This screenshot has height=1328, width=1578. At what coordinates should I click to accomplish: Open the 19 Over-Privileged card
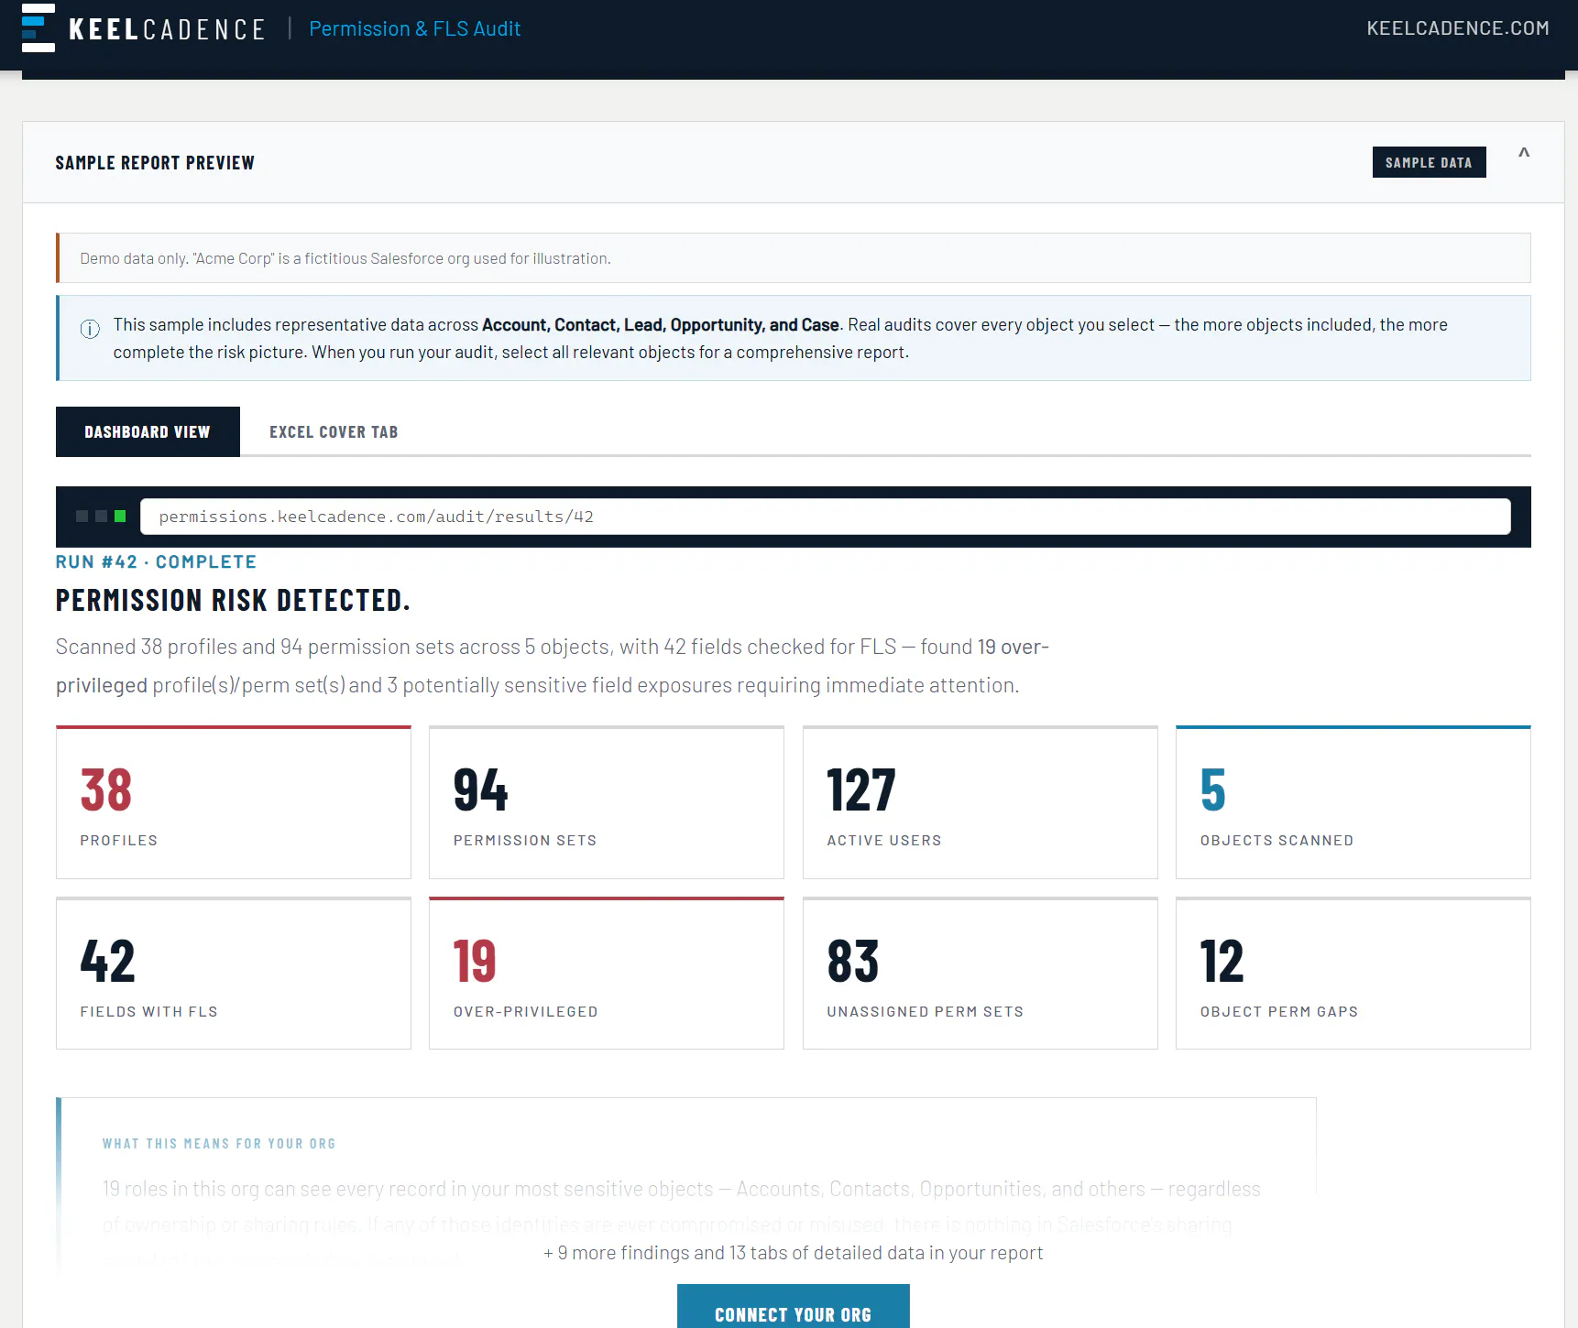[x=607, y=974]
